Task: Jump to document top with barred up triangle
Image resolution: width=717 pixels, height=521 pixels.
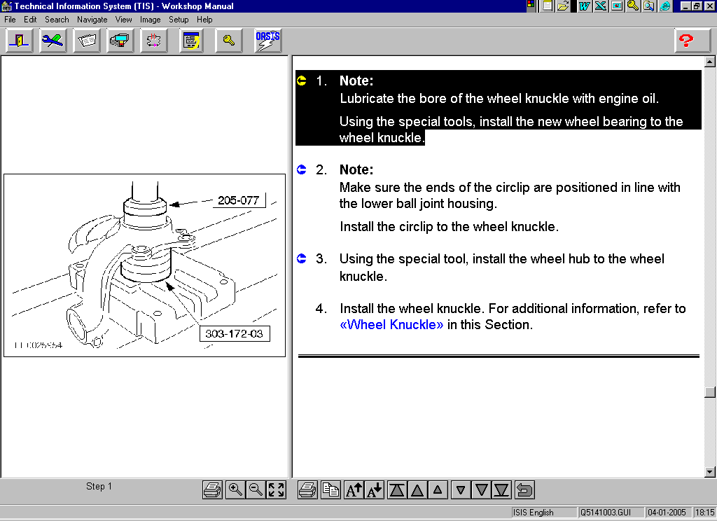Action: pos(397,490)
